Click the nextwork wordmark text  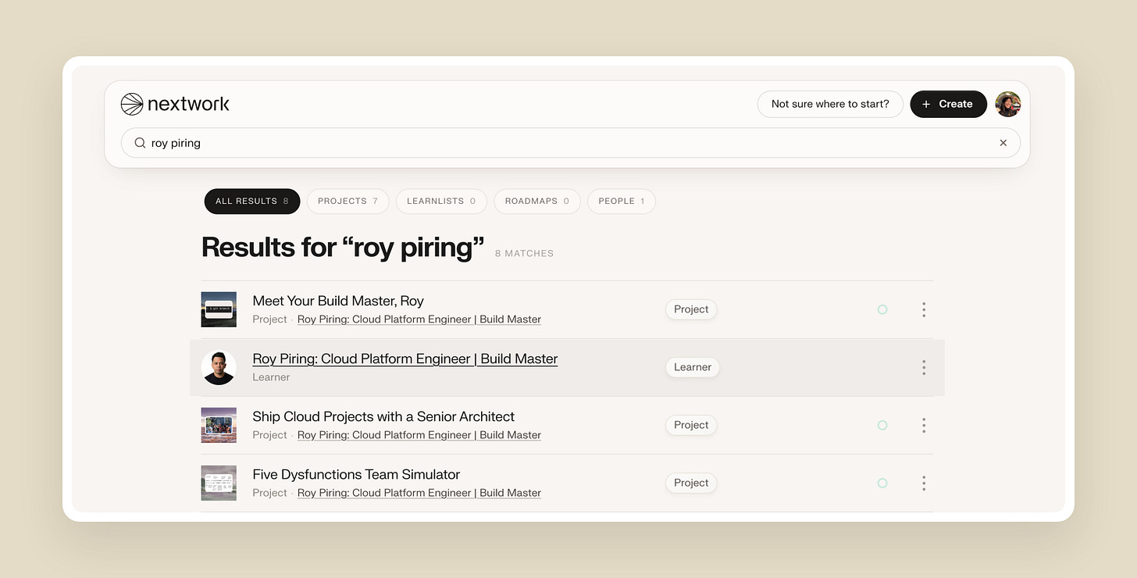click(x=188, y=104)
